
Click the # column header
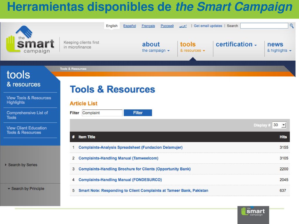click(73, 137)
